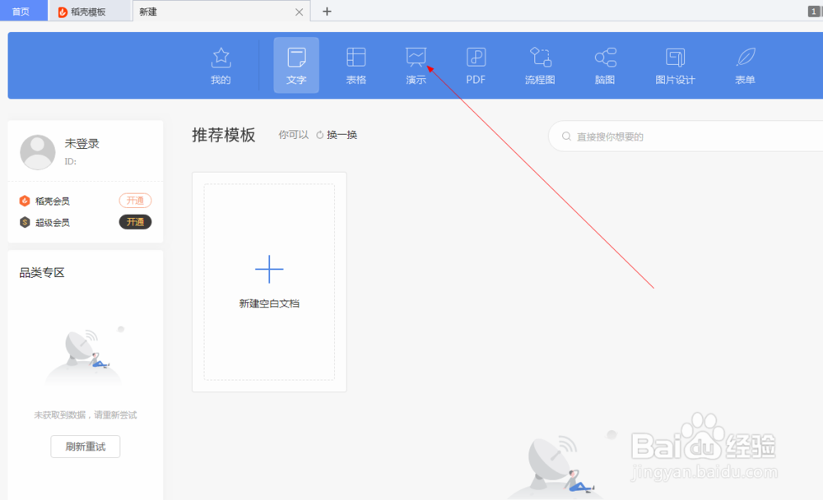Click the 未获取到数据，请重新尝试 message
The width and height of the screenshot is (823, 500).
click(x=86, y=415)
